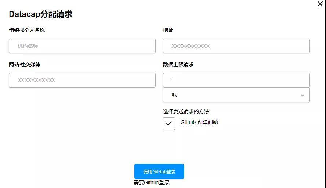Click the 地址 field label
This screenshot has height=188, width=326.
(168, 30)
